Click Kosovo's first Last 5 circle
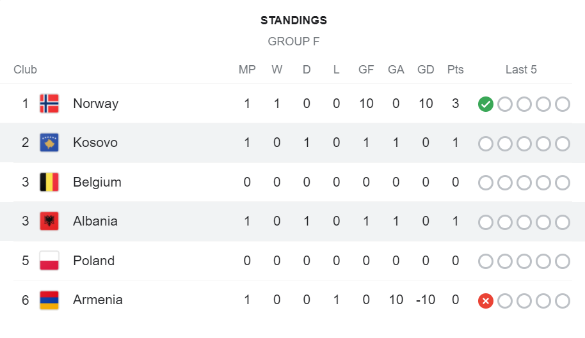585x338 pixels. click(x=486, y=143)
